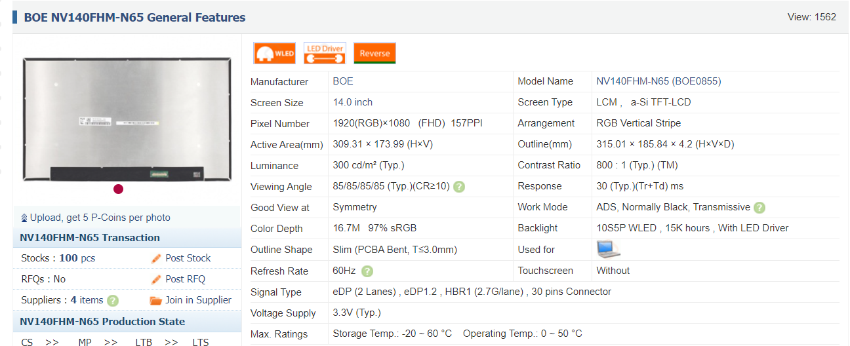Open the Refresh Rate help question mark
Screen dimensions: 850x346
click(x=367, y=271)
